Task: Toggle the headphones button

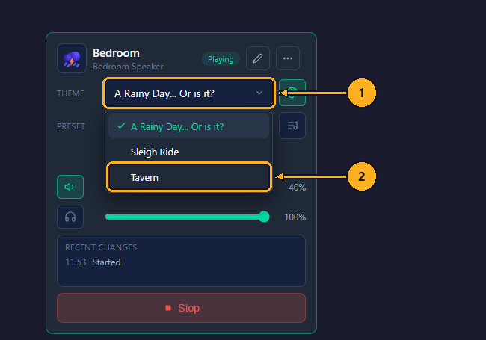Action: pyautogui.click(x=70, y=217)
